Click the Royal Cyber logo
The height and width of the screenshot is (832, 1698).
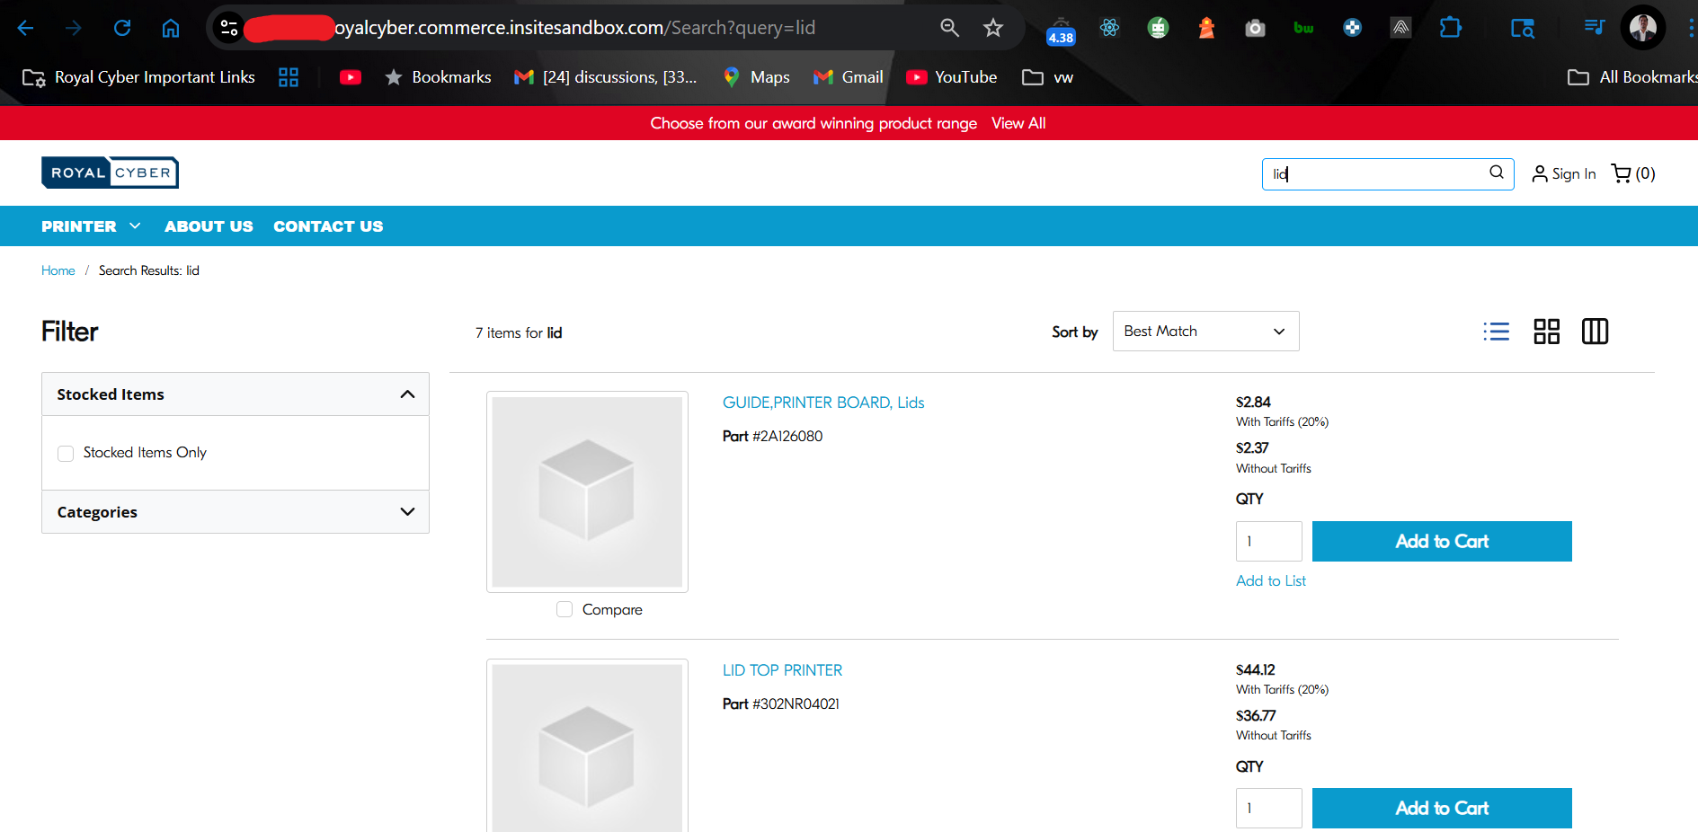point(110,173)
